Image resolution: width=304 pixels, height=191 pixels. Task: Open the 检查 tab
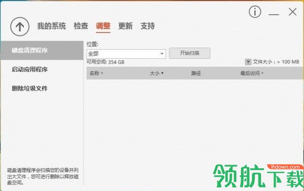[x=81, y=26]
